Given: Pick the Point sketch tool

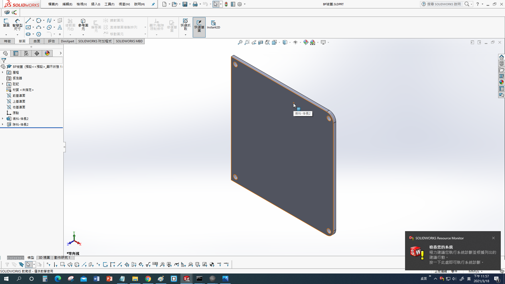Looking at the screenshot, I should (x=60, y=34).
